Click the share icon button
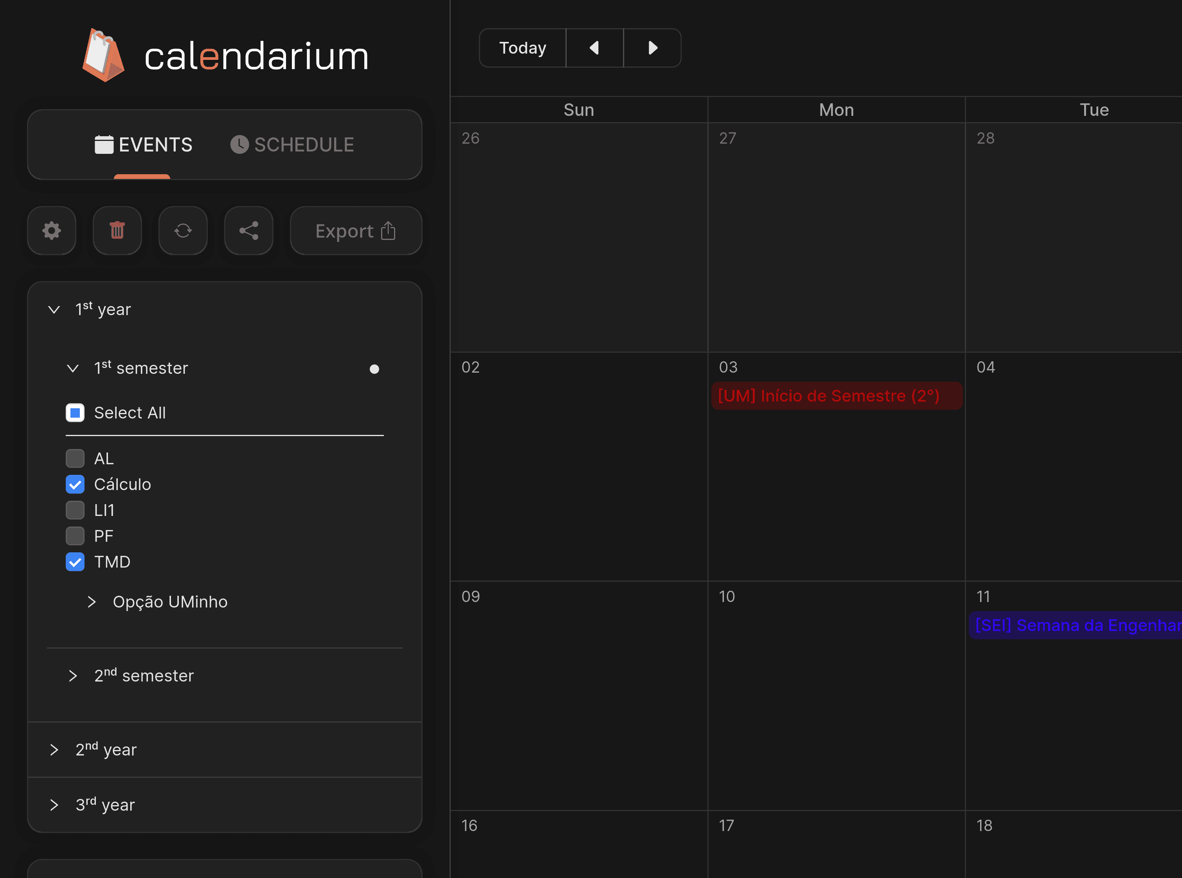 tap(248, 231)
